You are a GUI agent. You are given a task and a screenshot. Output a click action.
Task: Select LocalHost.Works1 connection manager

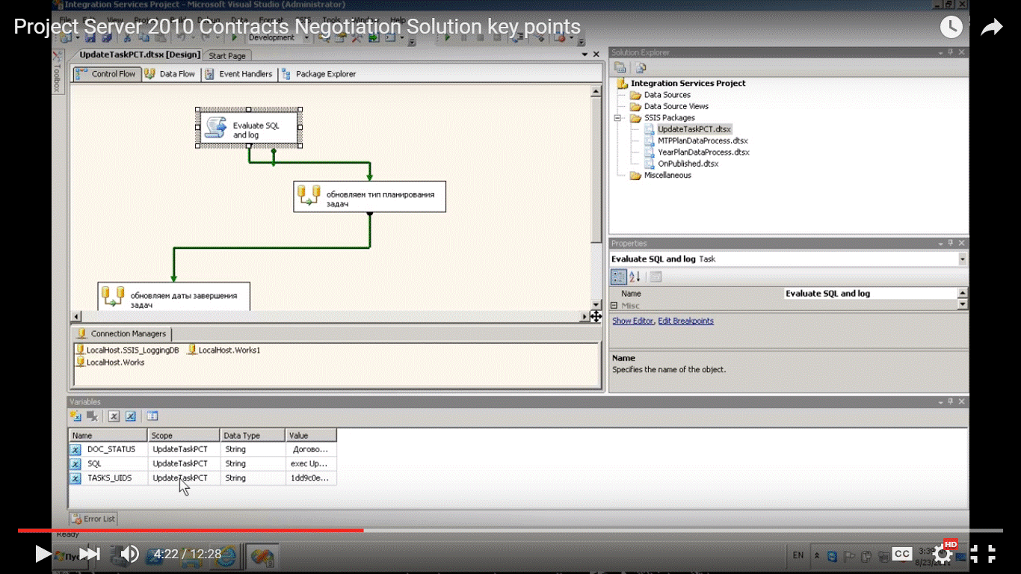(223, 350)
